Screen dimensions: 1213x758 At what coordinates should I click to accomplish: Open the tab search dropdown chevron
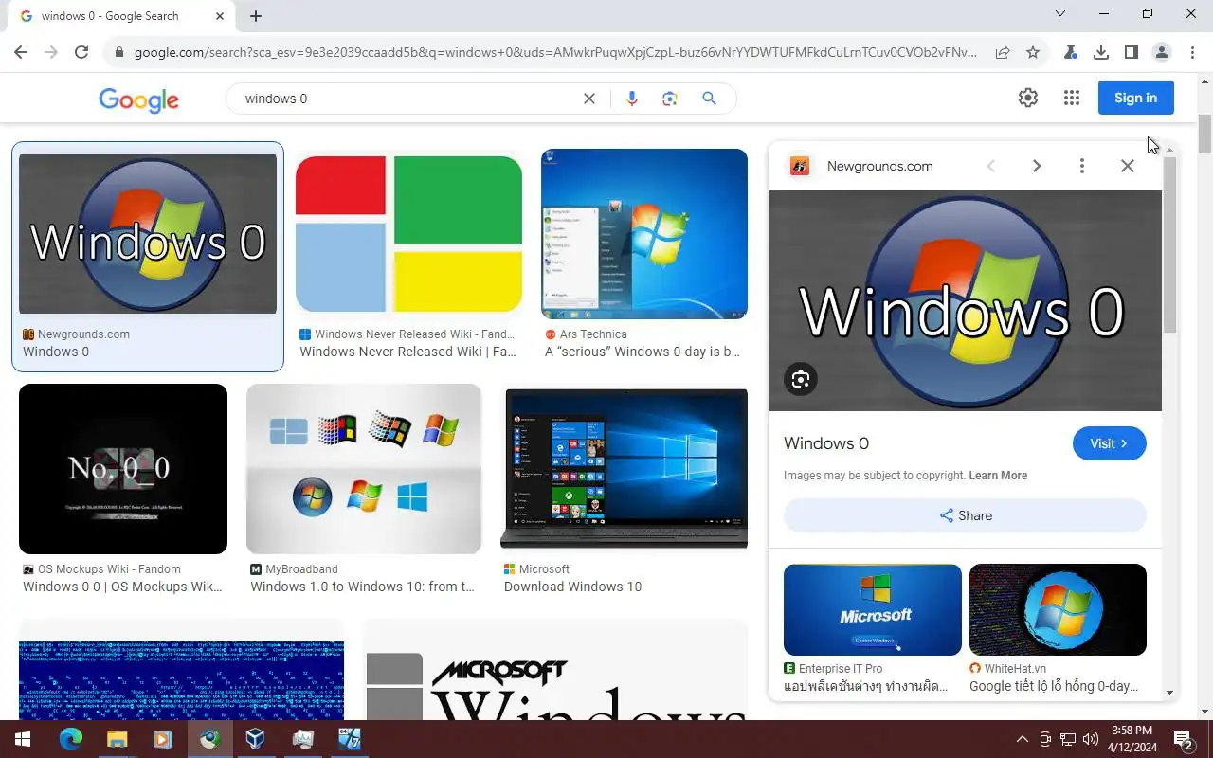pyautogui.click(x=1060, y=13)
